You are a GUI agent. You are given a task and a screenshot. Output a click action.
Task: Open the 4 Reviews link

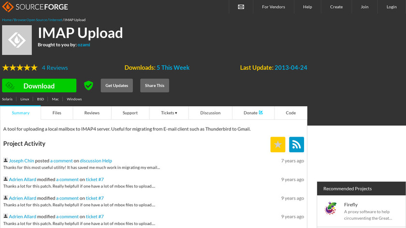coord(55,68)
